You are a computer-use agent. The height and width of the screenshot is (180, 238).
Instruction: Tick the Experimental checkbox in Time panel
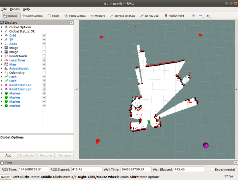point(212,169)
